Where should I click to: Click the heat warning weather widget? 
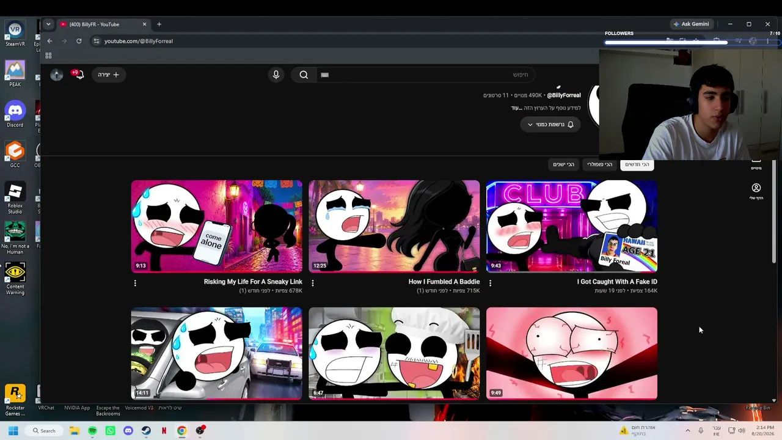pos(638,431)
